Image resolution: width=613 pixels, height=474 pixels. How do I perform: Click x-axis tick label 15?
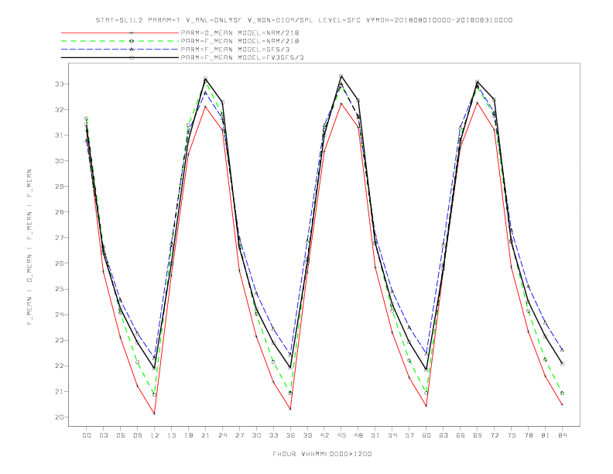click(x=172, y=435)
